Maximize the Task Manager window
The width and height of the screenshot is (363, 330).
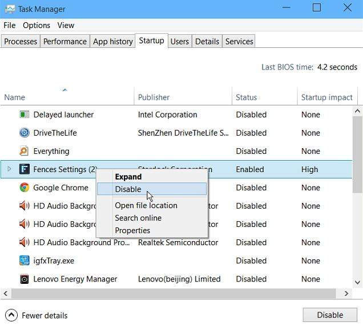(x=316, y=7)
